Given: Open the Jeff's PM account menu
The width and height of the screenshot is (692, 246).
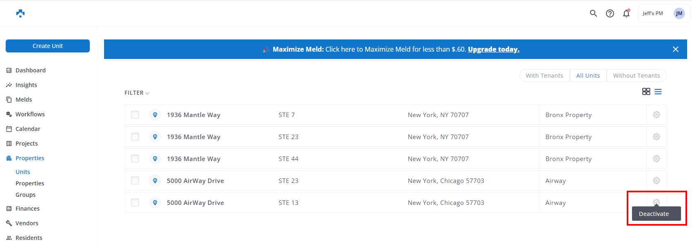Looking at the screenshot, I should 663,13.
